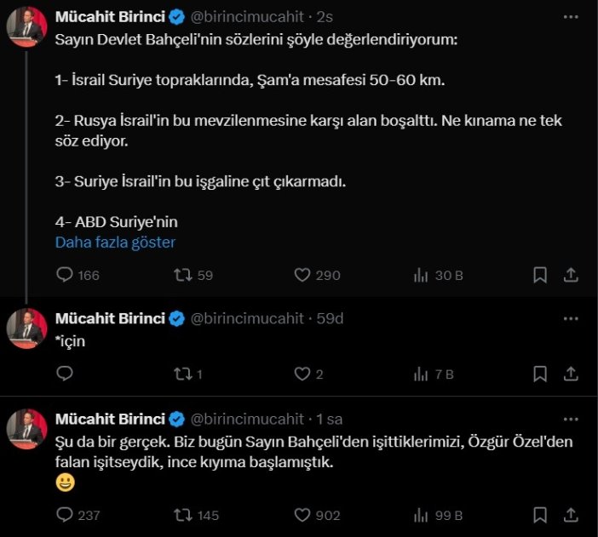Open more options on '*için' tweet

coord(570,318)
